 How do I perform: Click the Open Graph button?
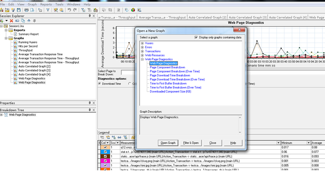168,143
